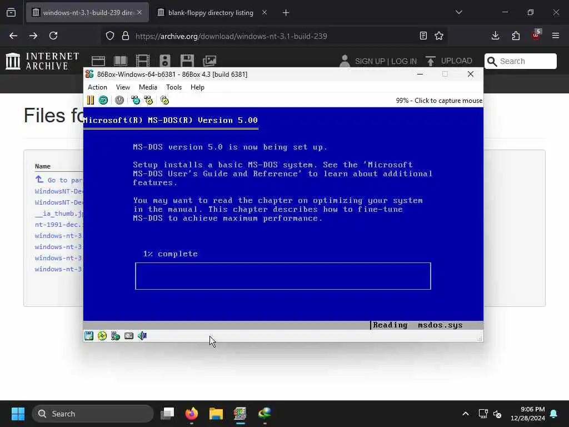This screenshot has height=427, width=569.
Task: Open the Internet Archive texts section icon
Action: [x=121, y=61]
